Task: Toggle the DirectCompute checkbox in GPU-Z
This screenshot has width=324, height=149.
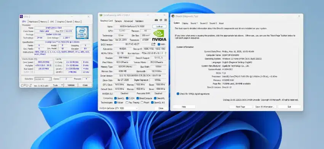Action: pos(138,98)
